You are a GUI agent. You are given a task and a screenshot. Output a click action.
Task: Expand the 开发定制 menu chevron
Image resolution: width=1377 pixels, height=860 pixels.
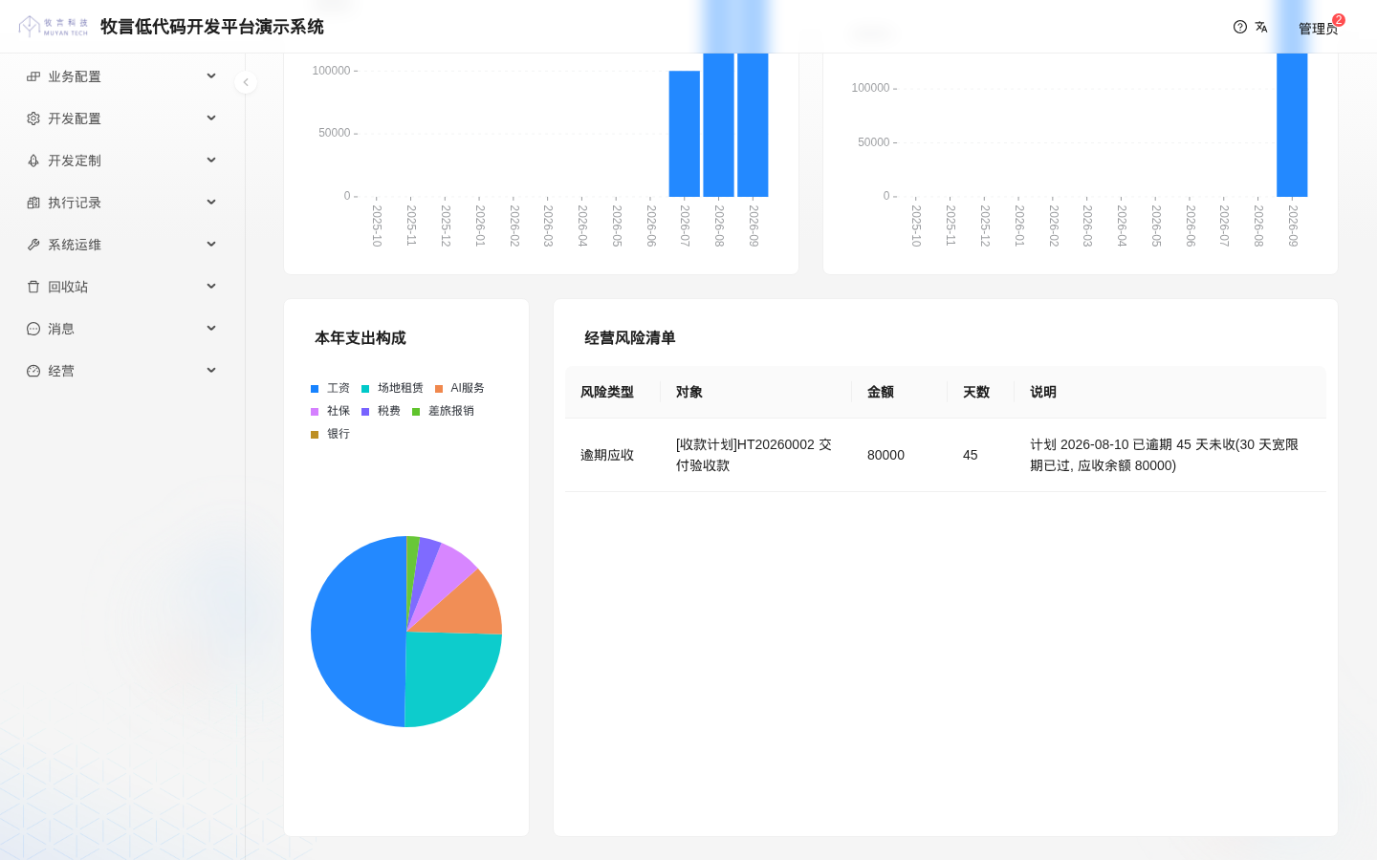point(211,161)
